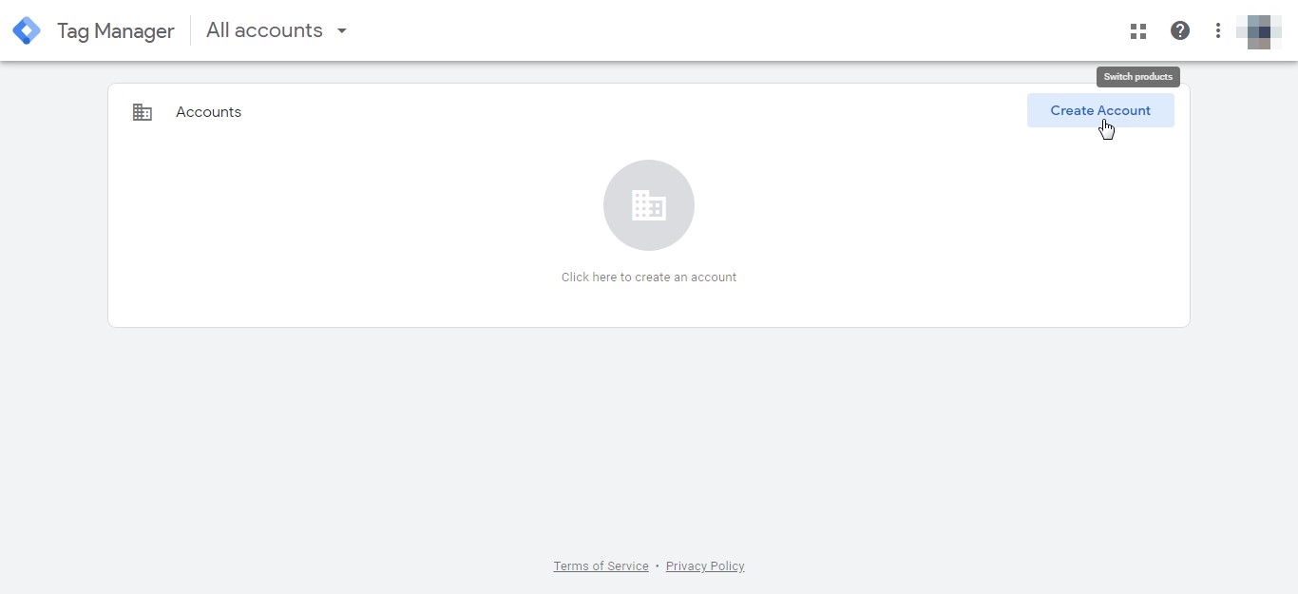The image size is (1298, 594).
Task: Open the Switch products grid icon
Action: coord(1138,30)
